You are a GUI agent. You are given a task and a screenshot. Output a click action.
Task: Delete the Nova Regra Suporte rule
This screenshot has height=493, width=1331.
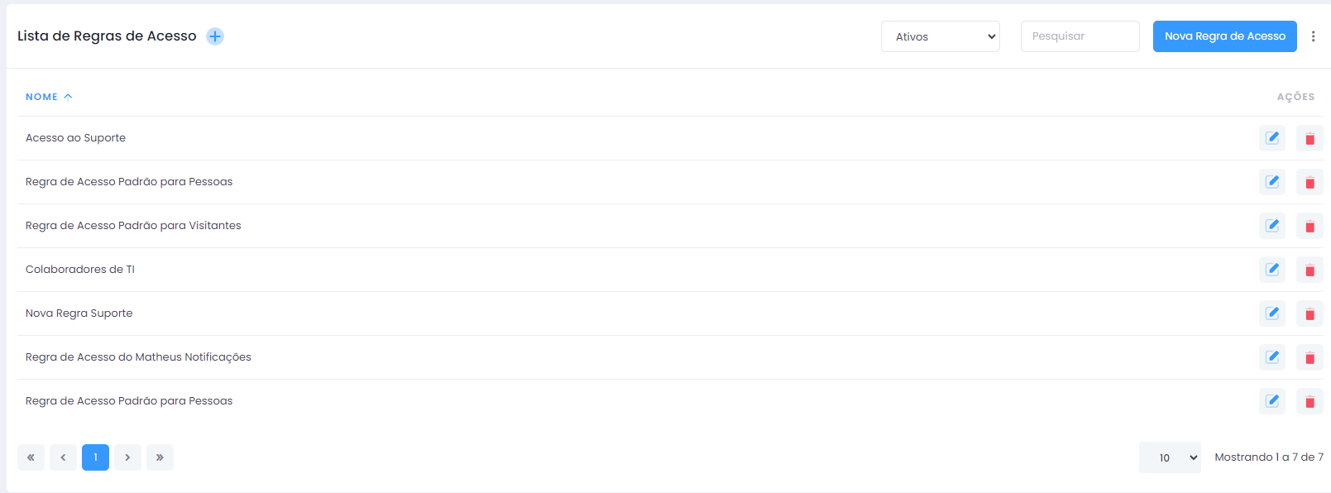pyautogui.click(x=1309, y=314)
